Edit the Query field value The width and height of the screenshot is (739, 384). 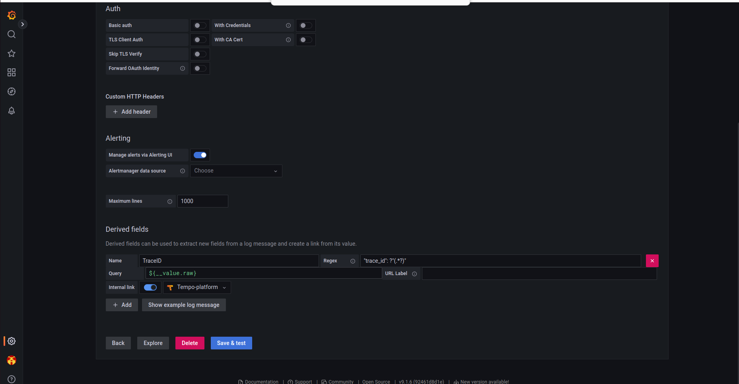coord(264,273)
